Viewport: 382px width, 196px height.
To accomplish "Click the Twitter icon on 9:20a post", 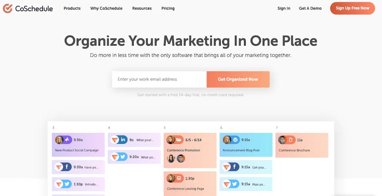I will (123, 157).
